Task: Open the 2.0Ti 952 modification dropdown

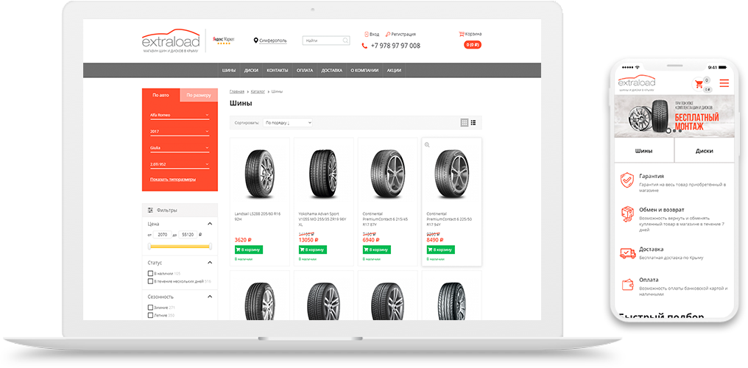Action: (180, 164)
